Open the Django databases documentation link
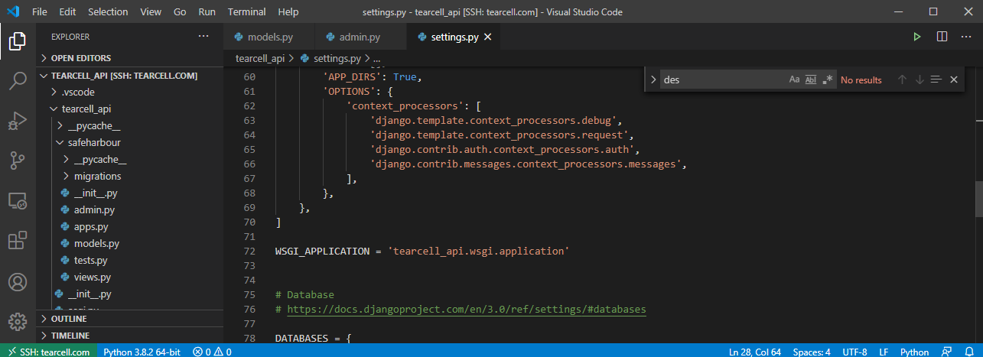983x357 pixels. (466, 310)
